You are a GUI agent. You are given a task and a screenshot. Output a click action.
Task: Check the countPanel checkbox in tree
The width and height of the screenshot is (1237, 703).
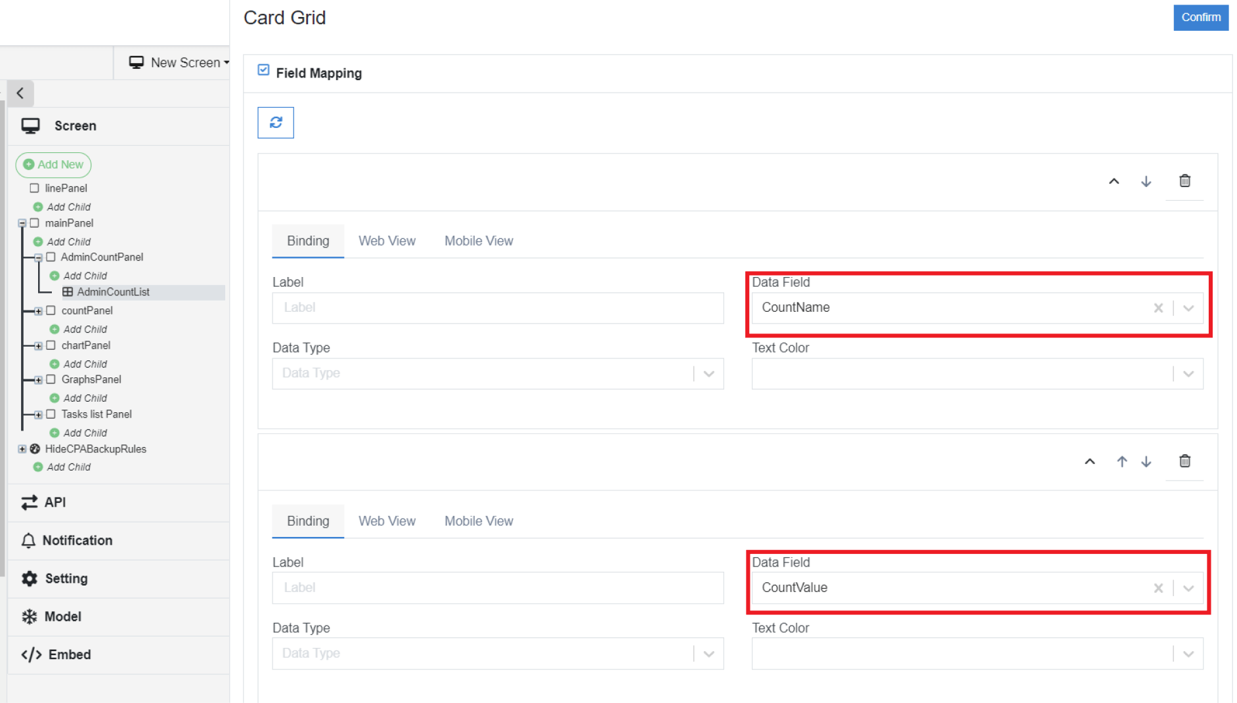[x=51, y=310]
